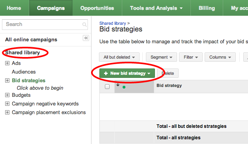Follow the Shared library breadcrumb link
The height and width of the screenshot is (144, 248).
[x=113, y=23]
